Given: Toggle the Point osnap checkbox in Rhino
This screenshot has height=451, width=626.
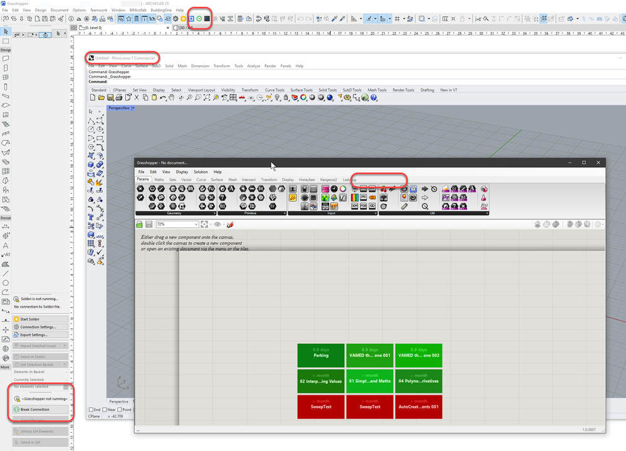Looking at the screenshot, I should point(119,410).
